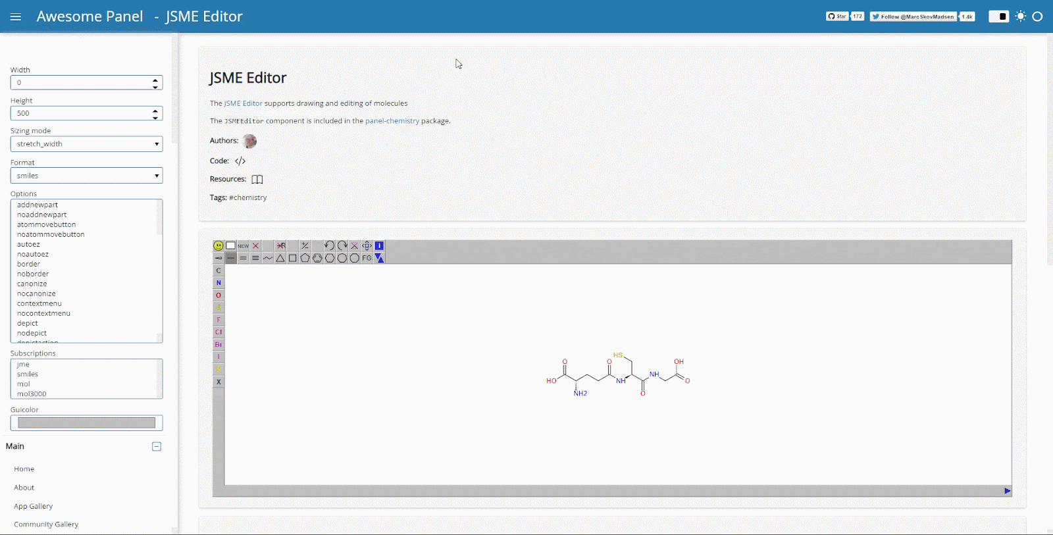The height and width of the screenshot is (535, 1053).
Task: Click the sun light-theme icon
Action: tap(1021, 16)
